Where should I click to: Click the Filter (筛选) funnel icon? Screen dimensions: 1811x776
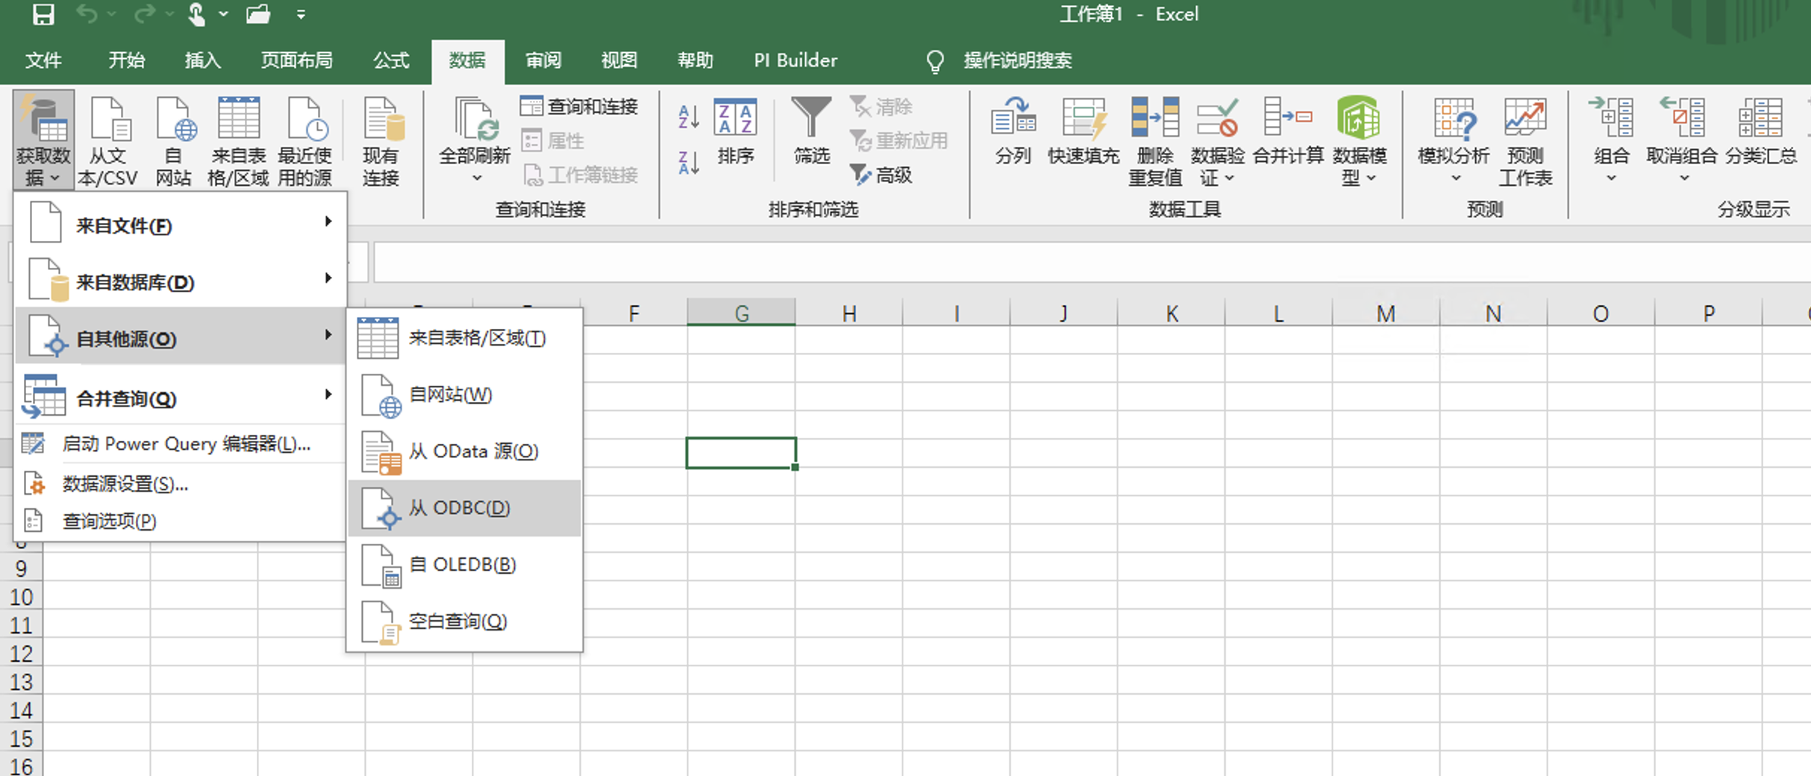pos(811,119)
